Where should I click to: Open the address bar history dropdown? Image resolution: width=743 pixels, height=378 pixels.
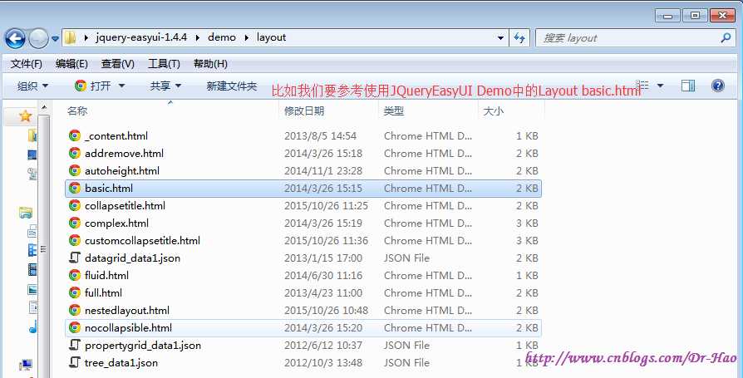pos(501,38)
